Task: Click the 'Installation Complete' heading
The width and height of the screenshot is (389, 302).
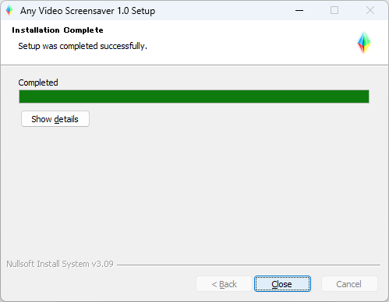Action: (x=58, y=30)
